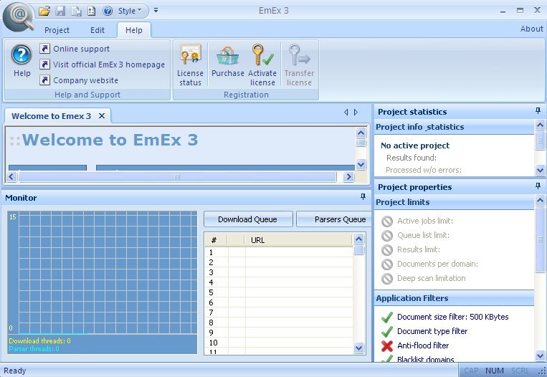Click the Save disk icon in title bar
The height and width of the screenshot is (377, 547).
[x=60, y=11]
